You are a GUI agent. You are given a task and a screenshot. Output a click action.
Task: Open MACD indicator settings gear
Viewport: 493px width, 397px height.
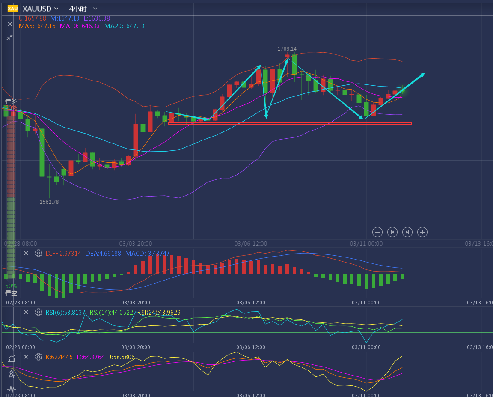tap(39, 253)
